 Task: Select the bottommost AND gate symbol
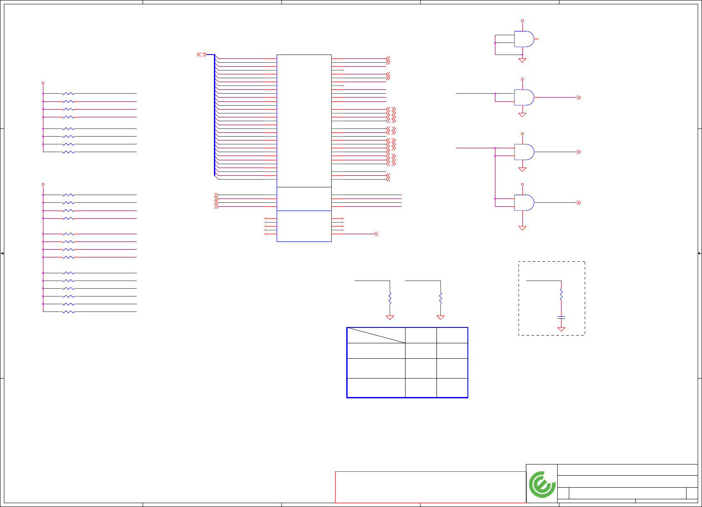point(524,202)
